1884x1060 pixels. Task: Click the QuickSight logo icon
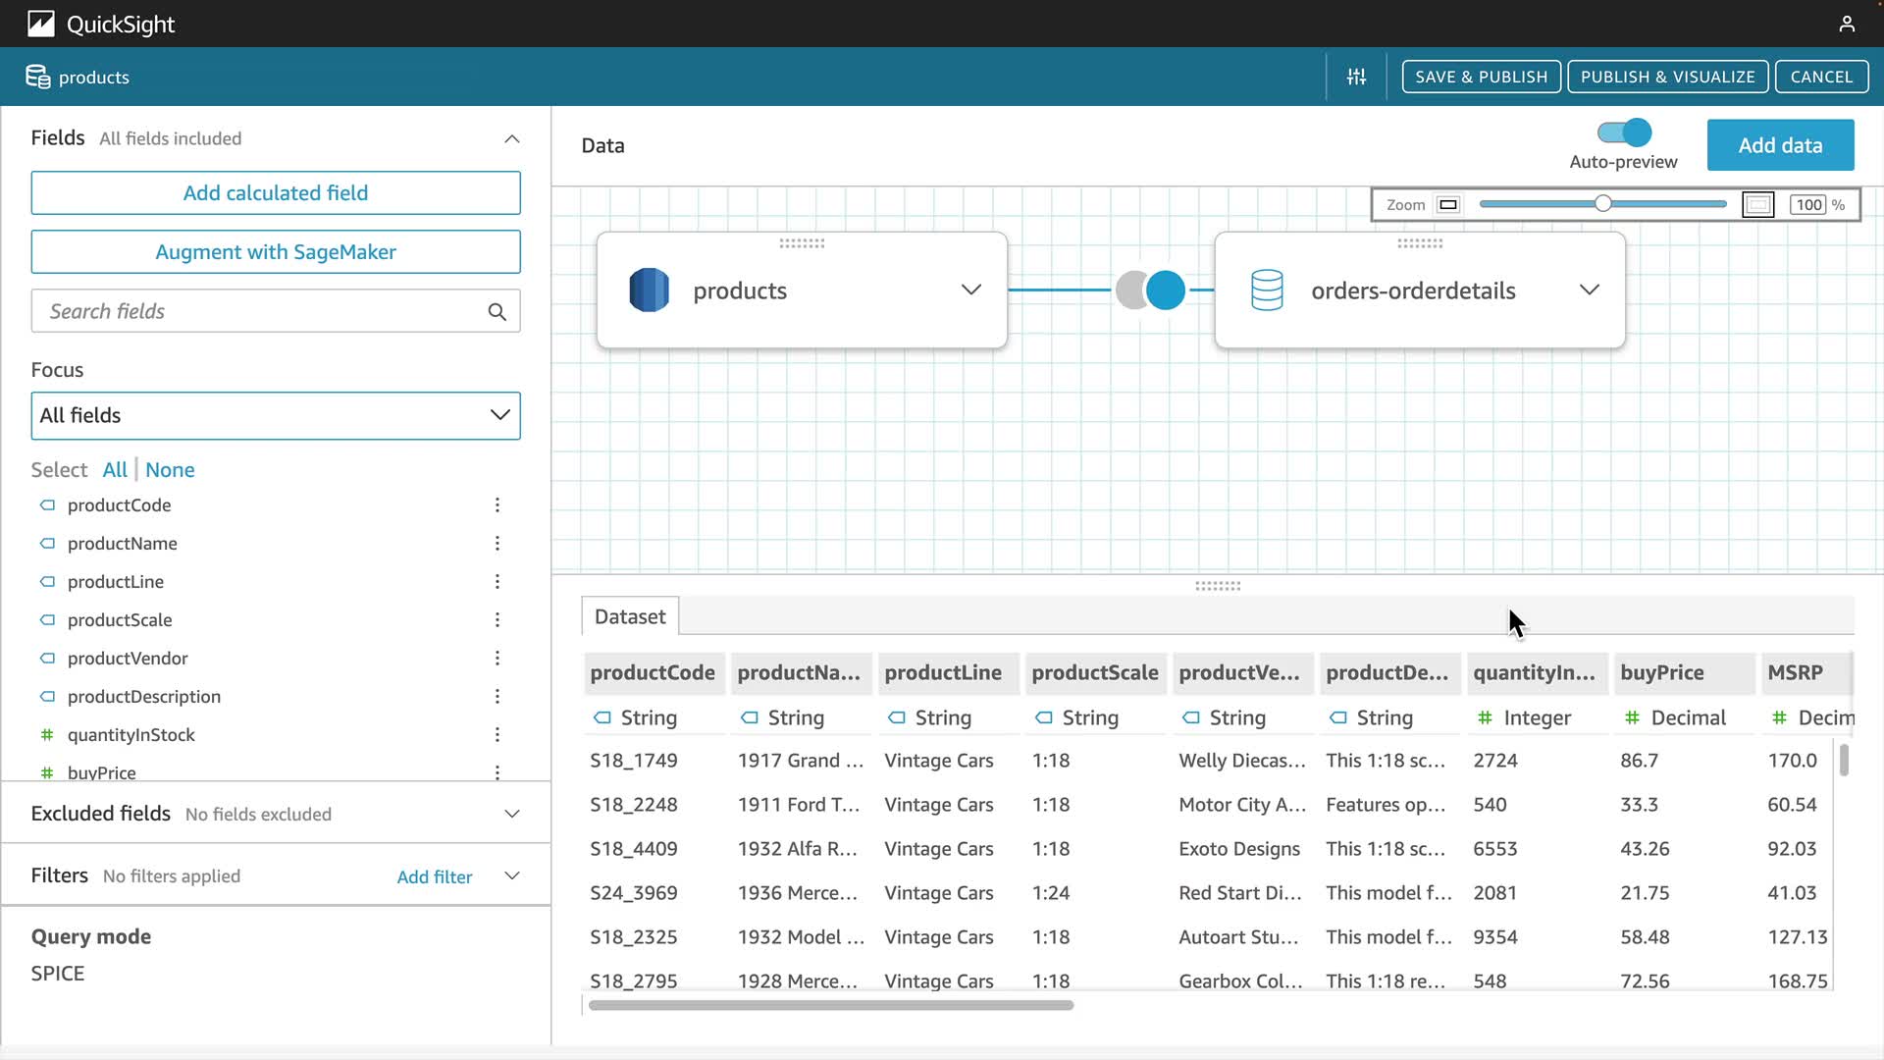[40, 24]
